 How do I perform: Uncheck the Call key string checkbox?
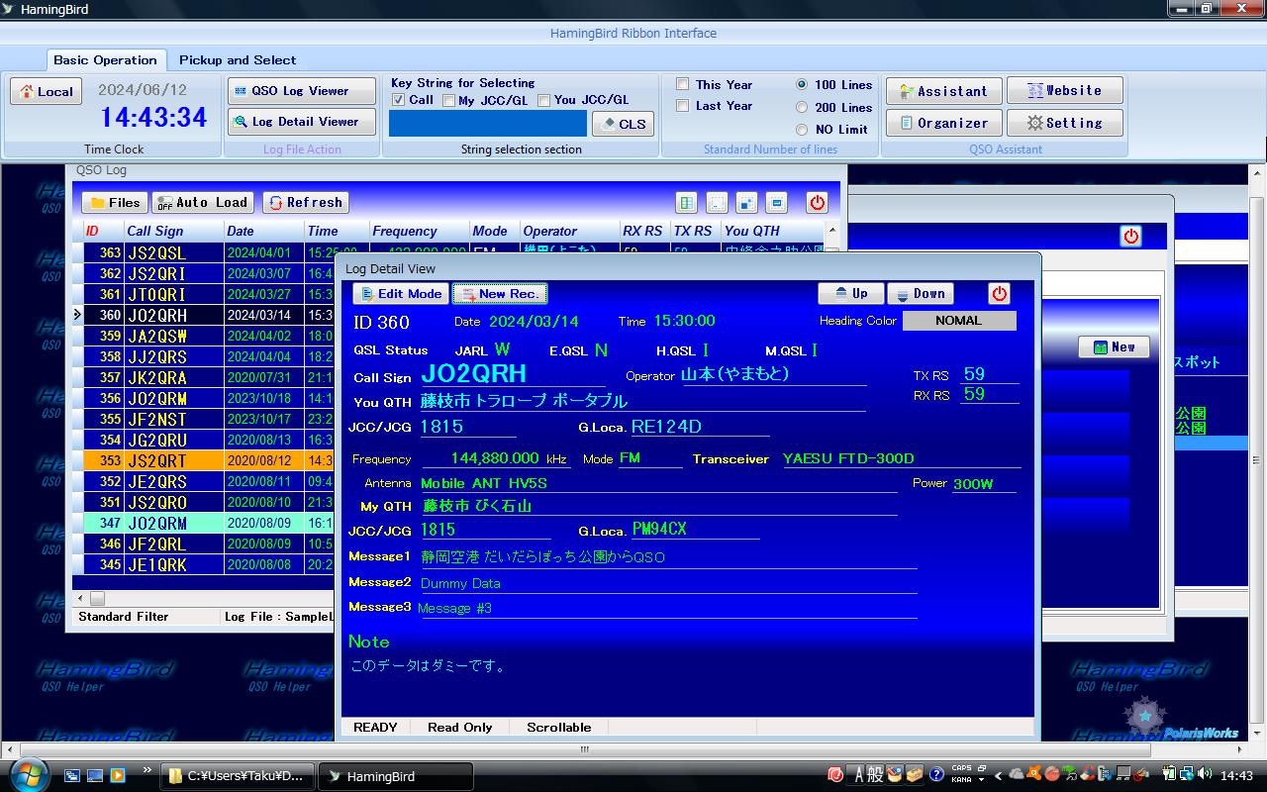tap(398, 100)
